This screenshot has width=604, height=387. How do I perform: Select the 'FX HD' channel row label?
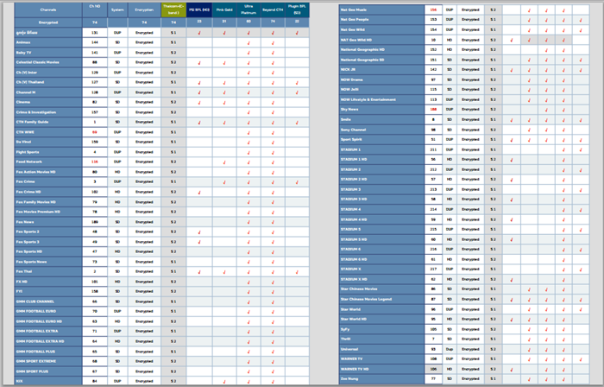point(48,282)
